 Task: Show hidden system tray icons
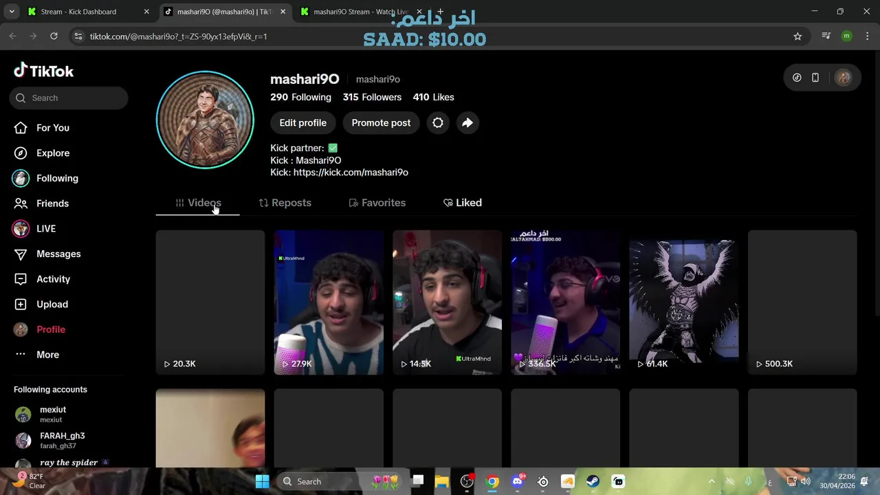click(712, 481)
